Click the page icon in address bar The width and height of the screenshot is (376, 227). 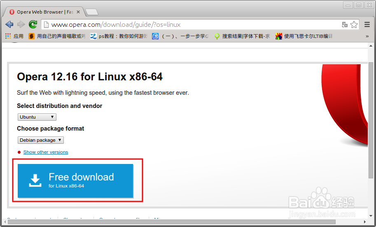[x=46, y=24]
